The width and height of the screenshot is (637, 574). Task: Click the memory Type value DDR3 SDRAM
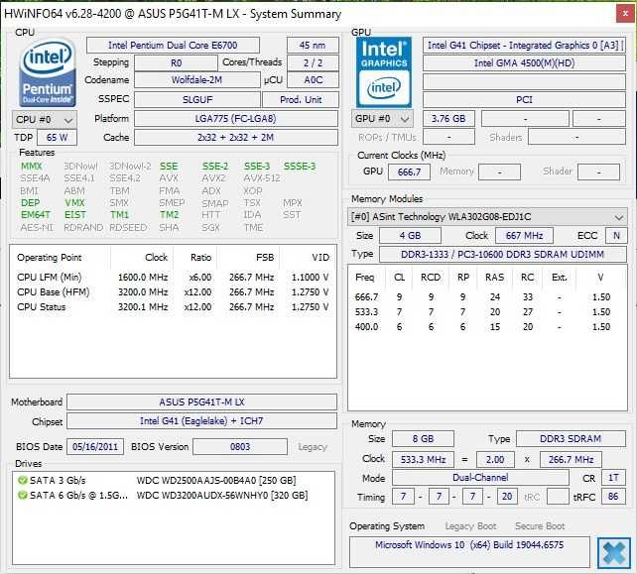click(571, 439)
